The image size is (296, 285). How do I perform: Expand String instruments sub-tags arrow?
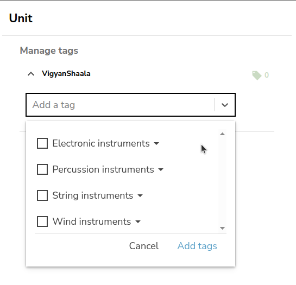(x=140, y=196)
